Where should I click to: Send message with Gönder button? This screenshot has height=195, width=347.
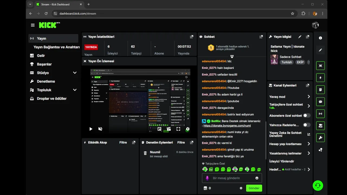coord(254,188)
